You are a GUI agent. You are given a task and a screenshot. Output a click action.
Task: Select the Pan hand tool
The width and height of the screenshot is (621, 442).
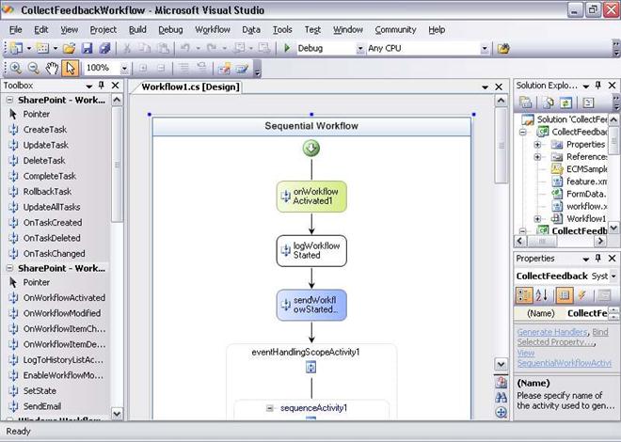coord(52,68)
